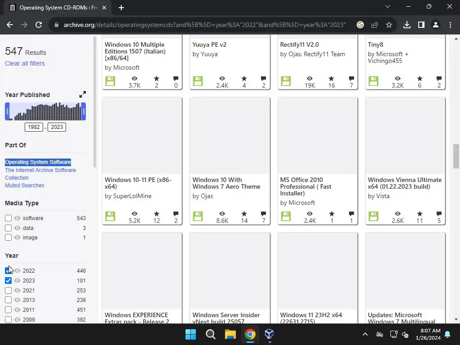Check the 2013 year filter

point(8,300)
